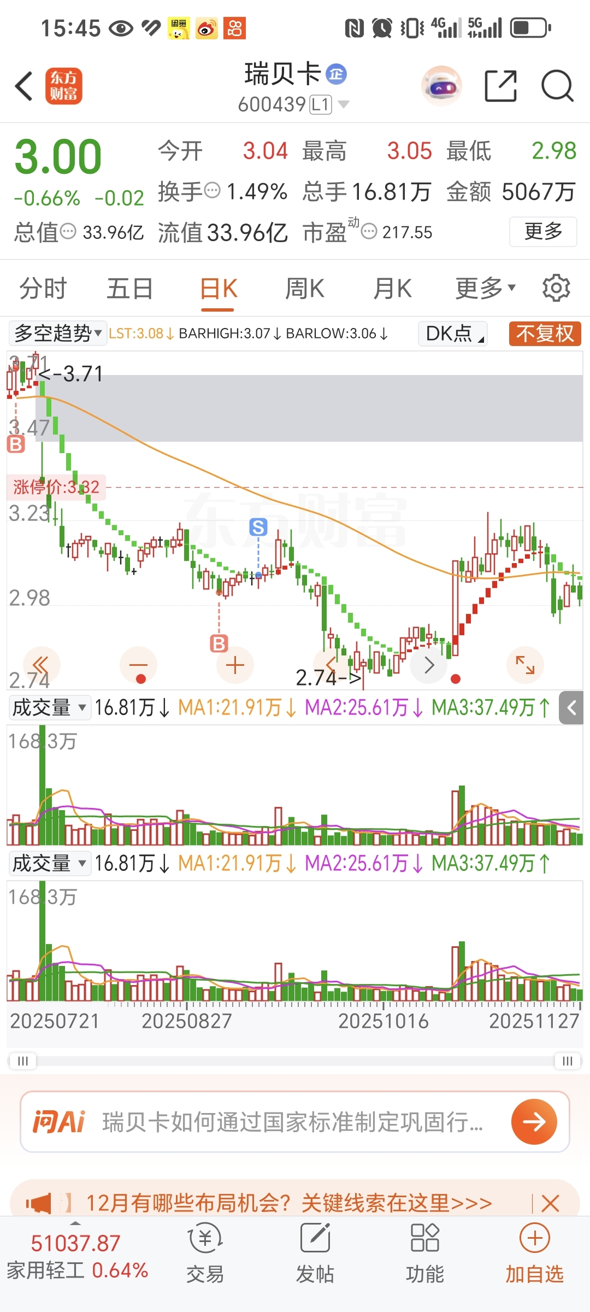Close the December opportunities banner
590x1312 pixels.
coord(550,1203)
